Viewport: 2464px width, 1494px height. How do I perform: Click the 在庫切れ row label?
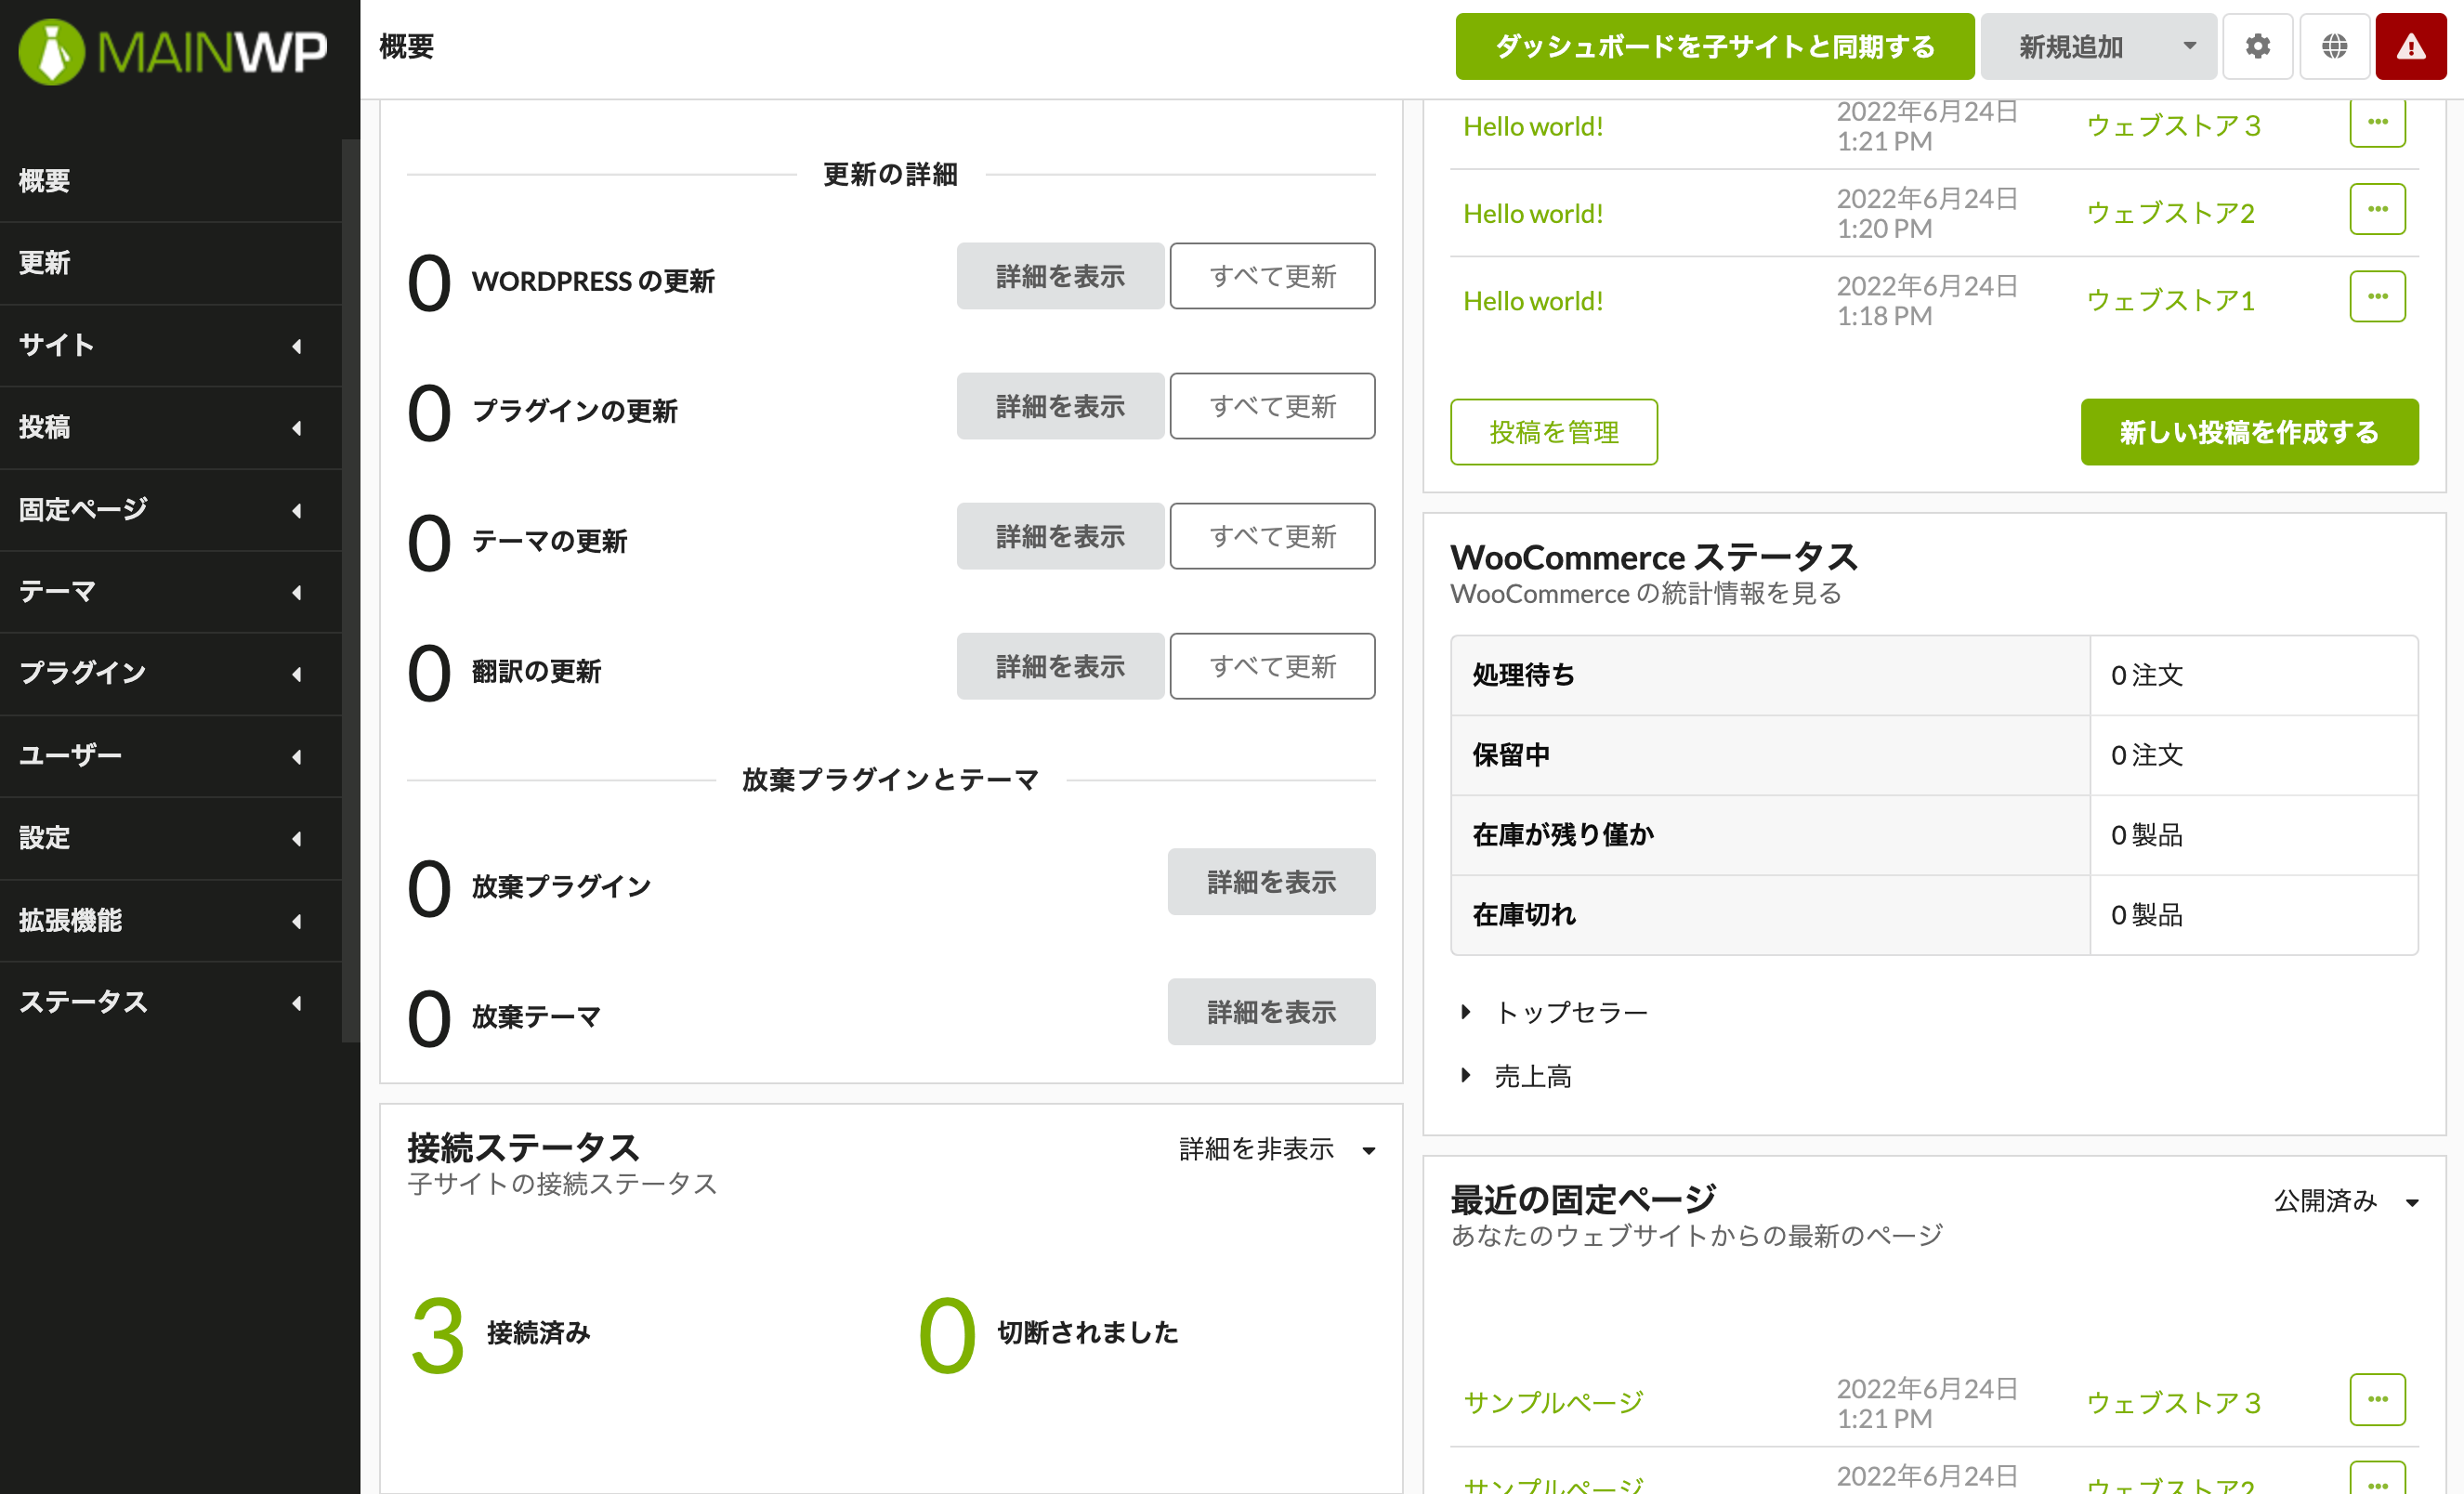pyautogui.click(x=1523, y=915)
